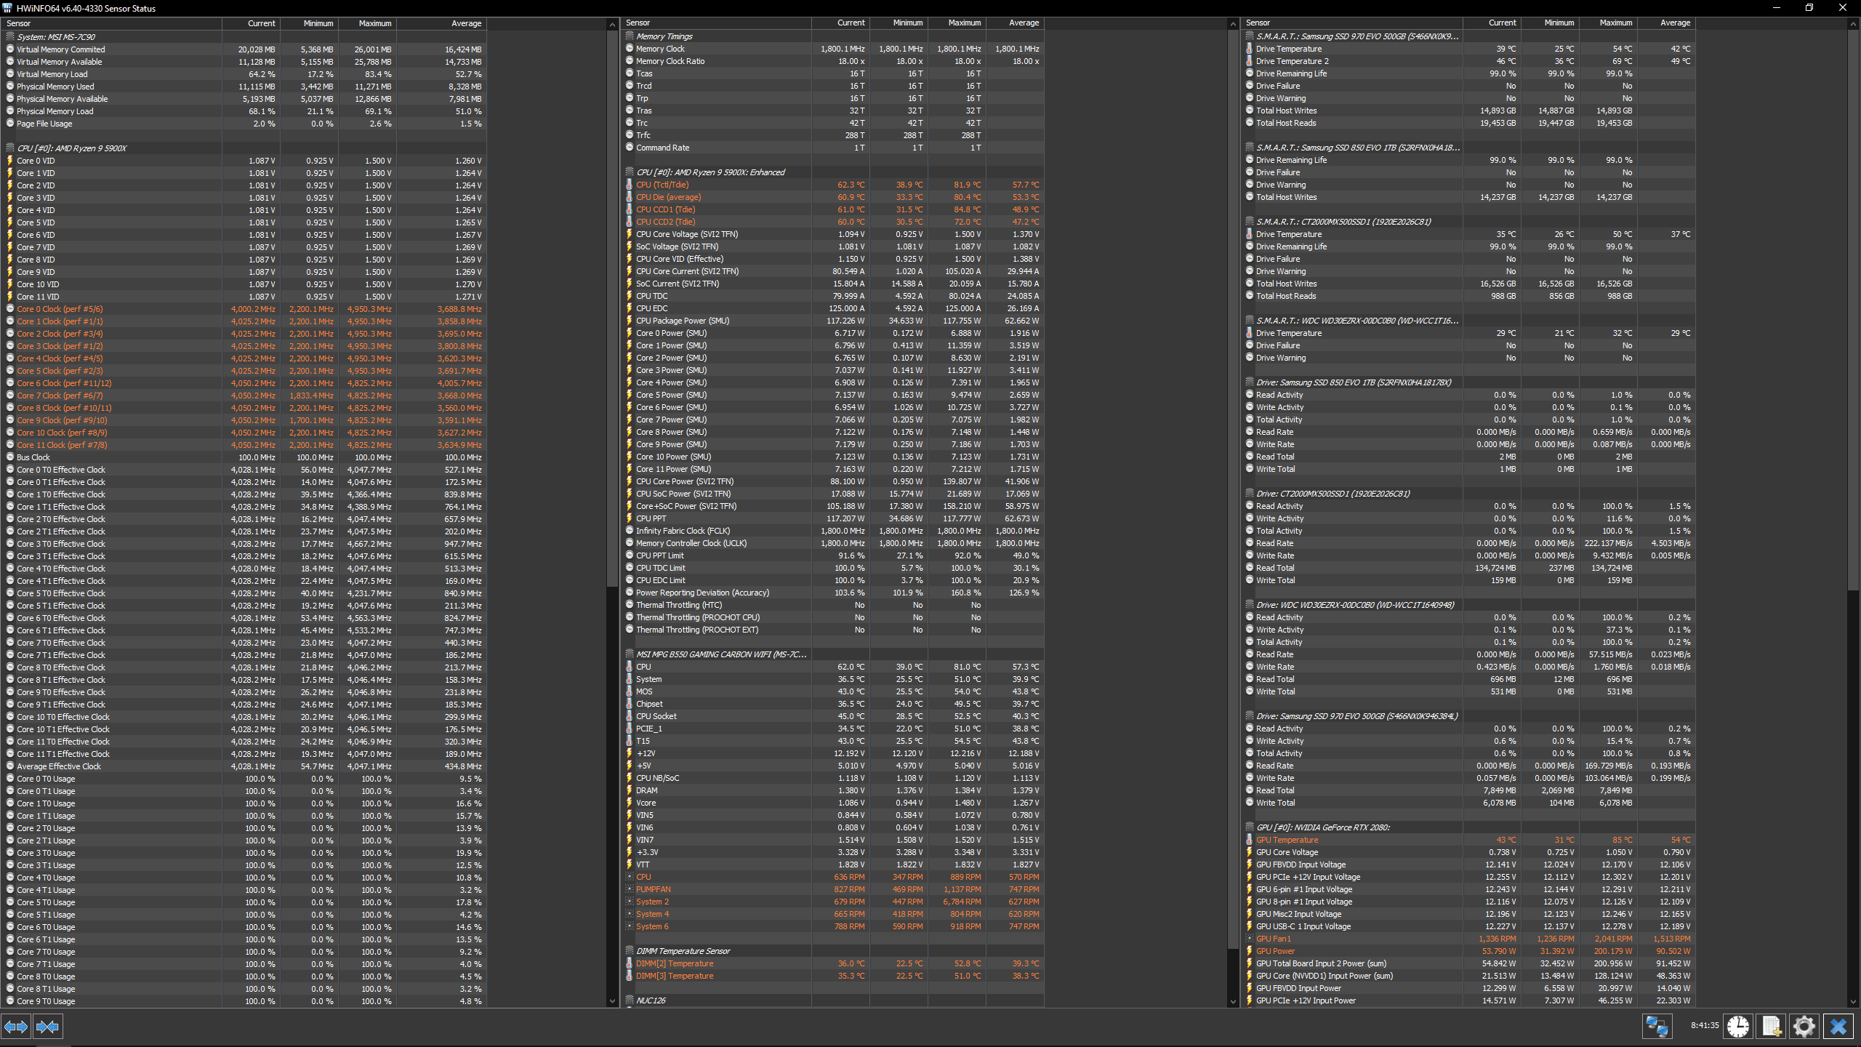Select S.M.A.R.T.: CT2000MX500SSD1 group header

pyautogui.click(x=1468, y=222)
